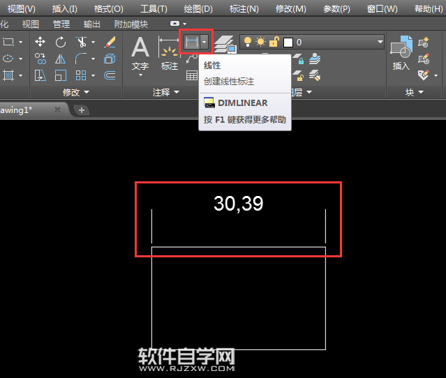The height and width of the screenshot is (378, 446).
Task: Open the 修改(M) menu
Action: coord(290,9)
